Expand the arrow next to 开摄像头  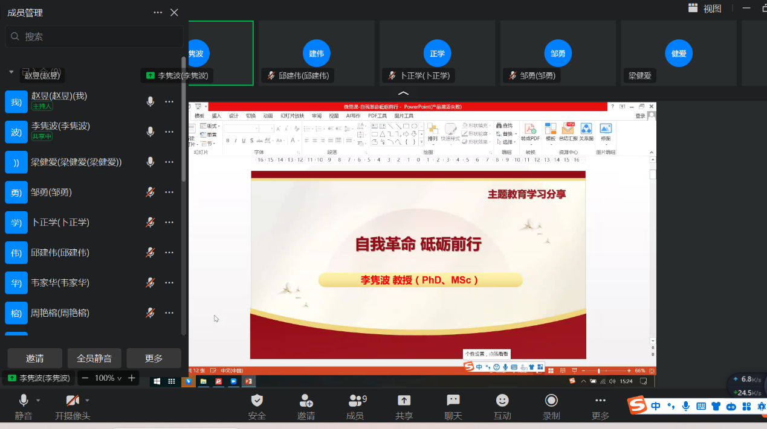(87, 400)
